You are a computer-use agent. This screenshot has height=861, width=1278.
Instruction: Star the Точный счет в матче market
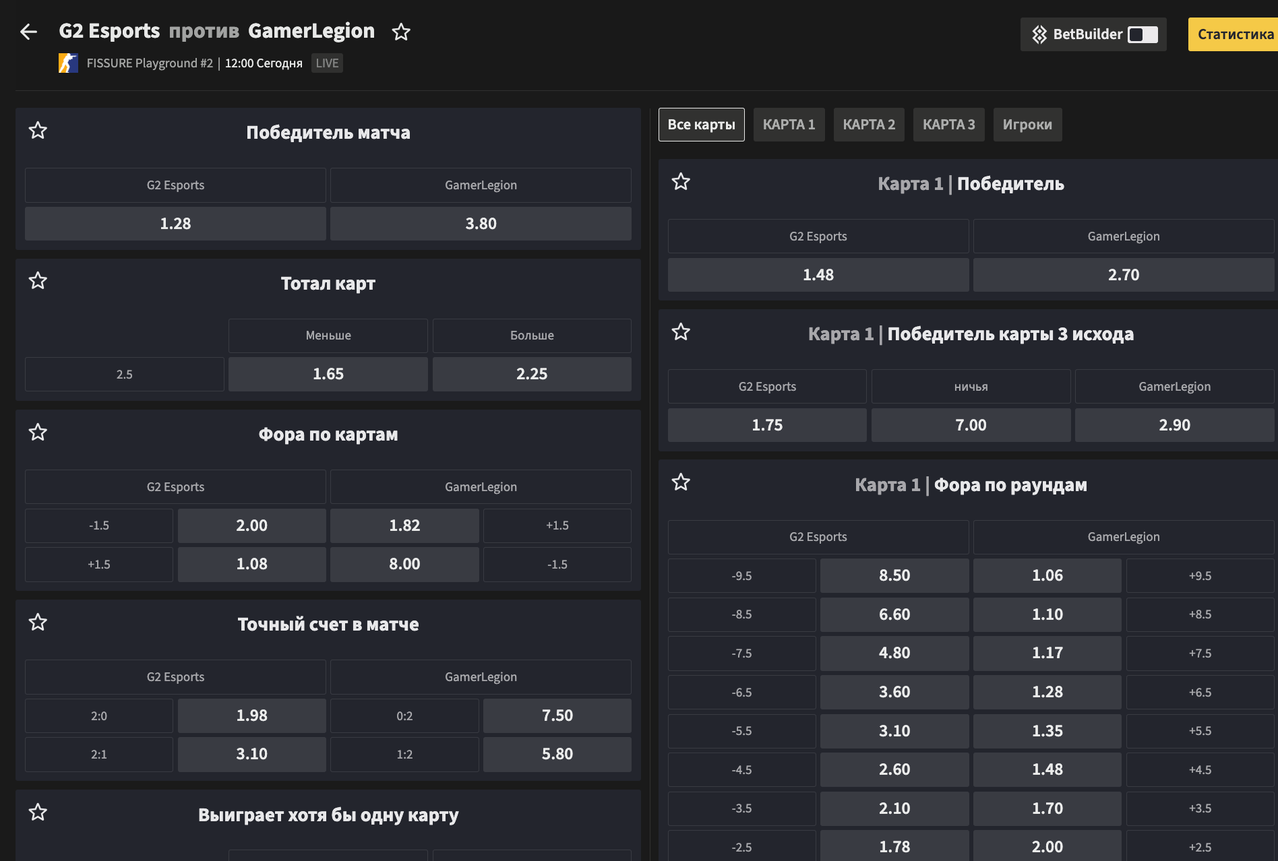point(38,622)
